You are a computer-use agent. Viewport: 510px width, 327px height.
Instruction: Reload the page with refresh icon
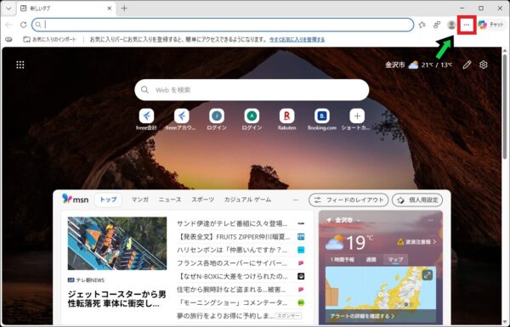click(x=23, y=25)
